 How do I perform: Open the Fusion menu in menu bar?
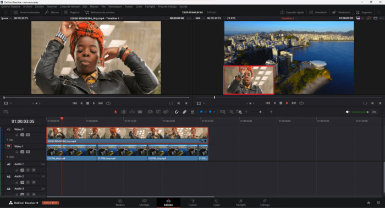point(129,7)
